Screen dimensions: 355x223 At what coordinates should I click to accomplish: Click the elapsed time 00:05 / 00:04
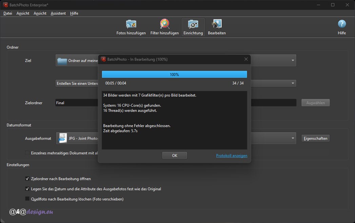[x=116, y=83]
